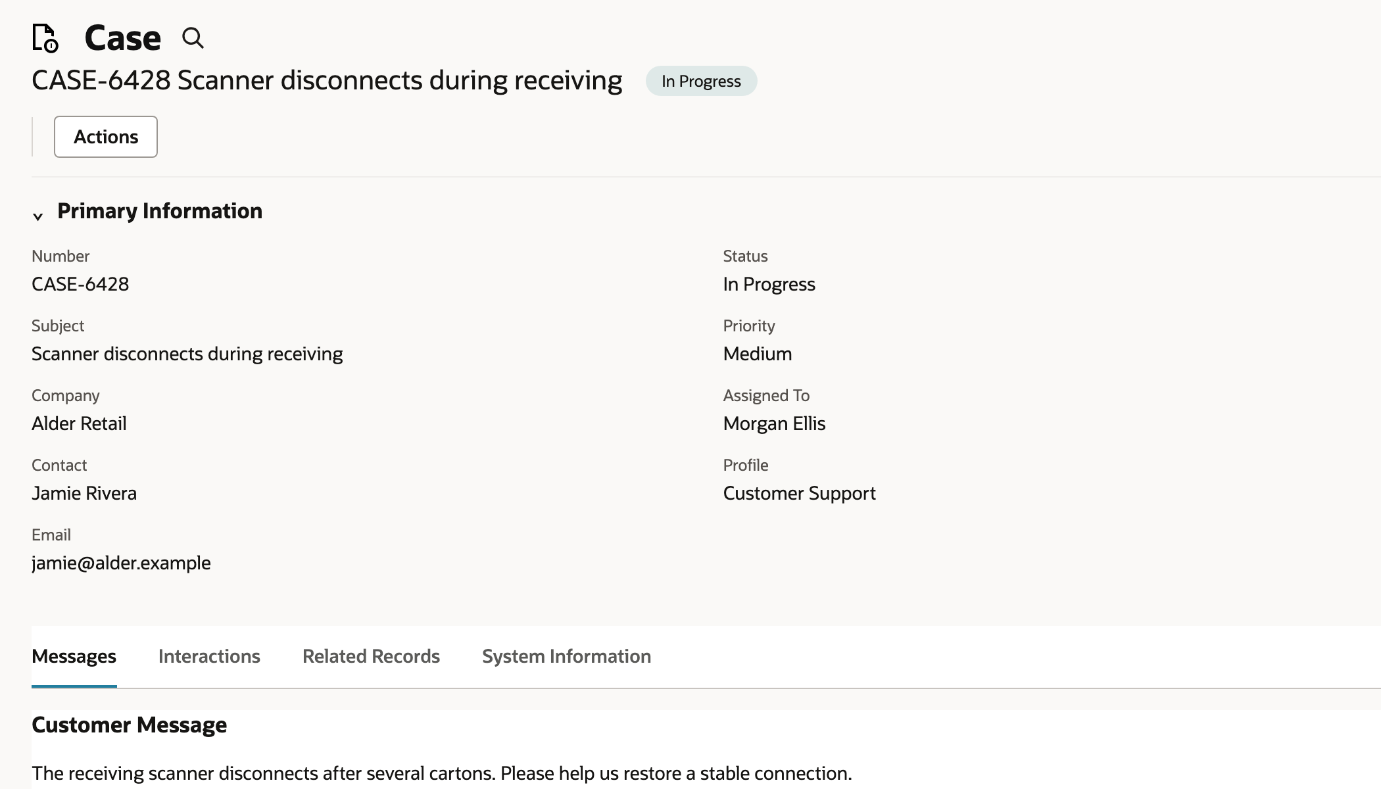Click priority value Medium
This screenshot has height=789, width=1381.
pos(758,354)
